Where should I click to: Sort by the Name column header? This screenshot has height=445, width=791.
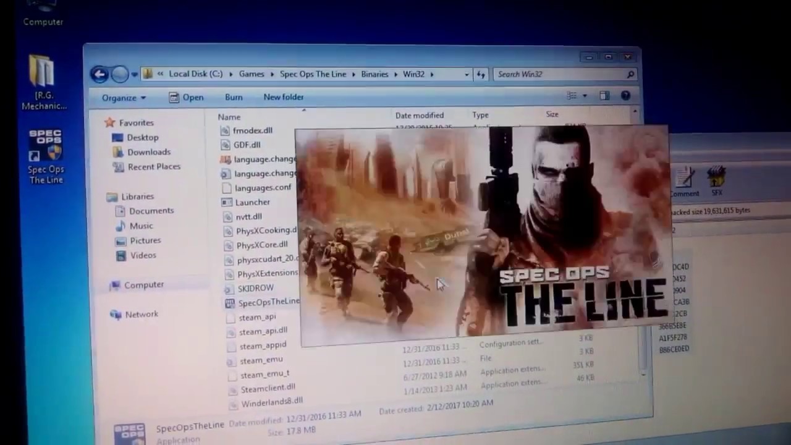[x=229, y=117]
